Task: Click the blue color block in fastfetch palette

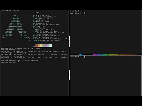Action: point(43,46)
